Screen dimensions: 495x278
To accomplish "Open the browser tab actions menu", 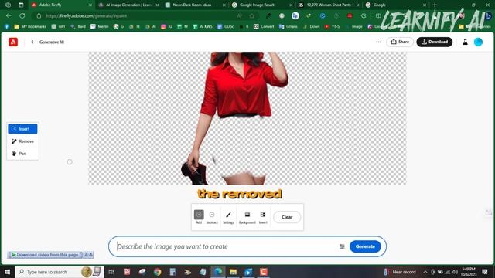I will (21, 5).
